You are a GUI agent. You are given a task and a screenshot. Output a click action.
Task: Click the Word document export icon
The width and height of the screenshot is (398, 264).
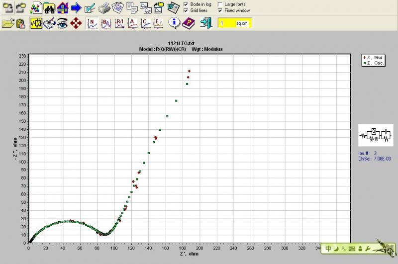[173, 8]
